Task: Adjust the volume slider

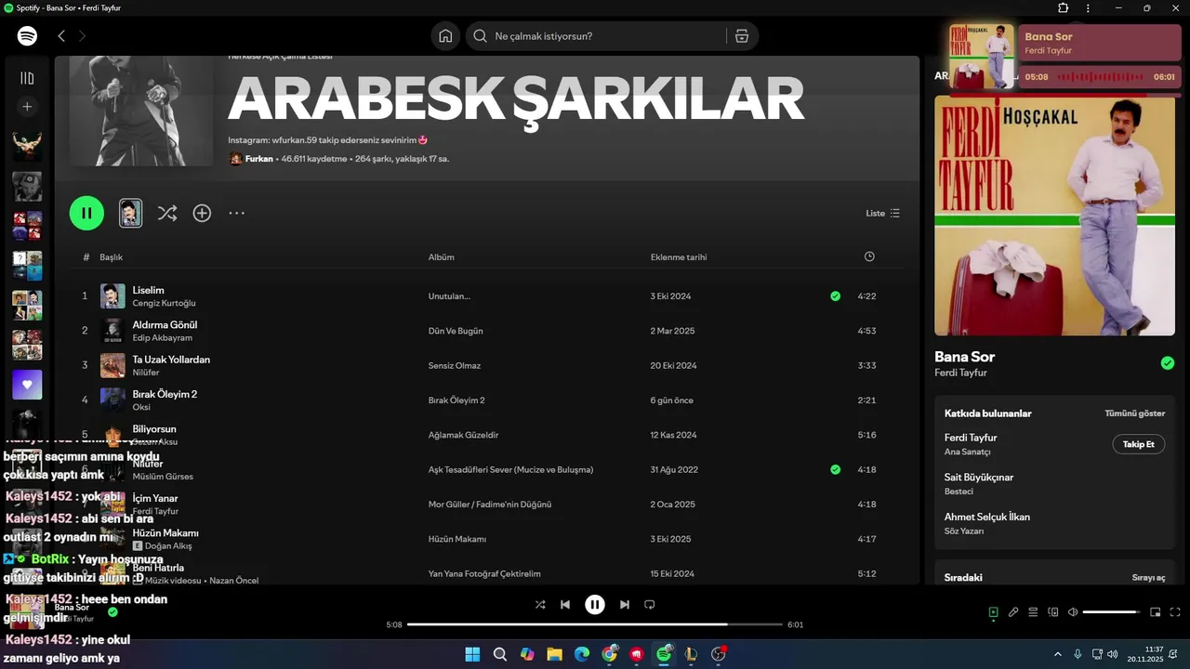Action: [x=1111, y=612]
